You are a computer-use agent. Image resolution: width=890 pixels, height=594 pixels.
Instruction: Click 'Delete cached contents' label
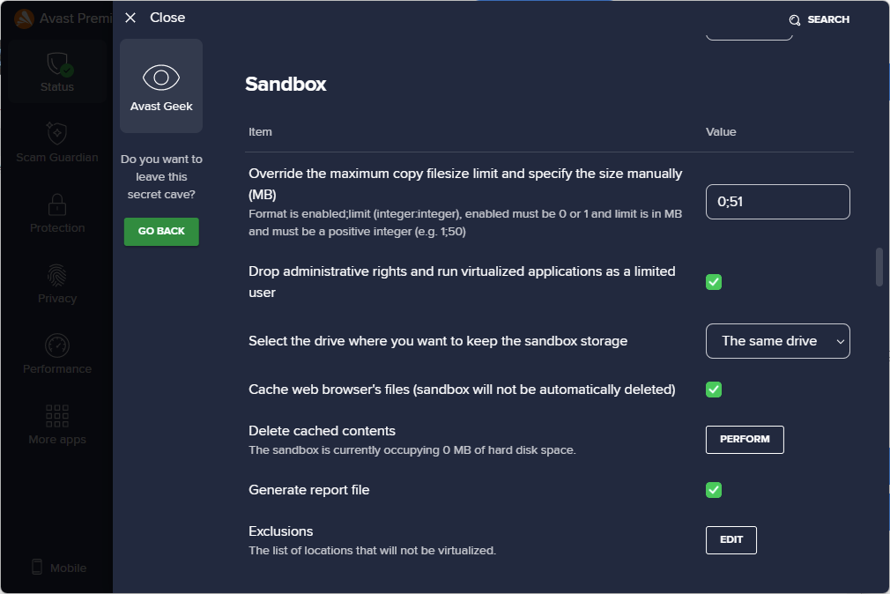point(322,430)
